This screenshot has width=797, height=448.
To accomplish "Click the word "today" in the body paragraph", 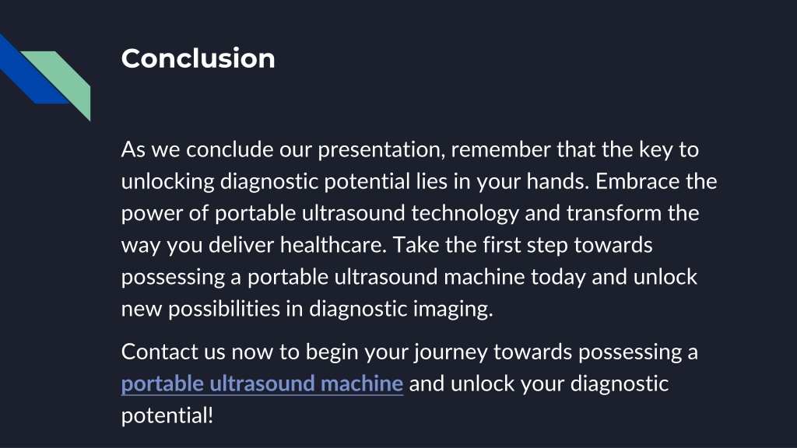I will click(x=558, y=278).
